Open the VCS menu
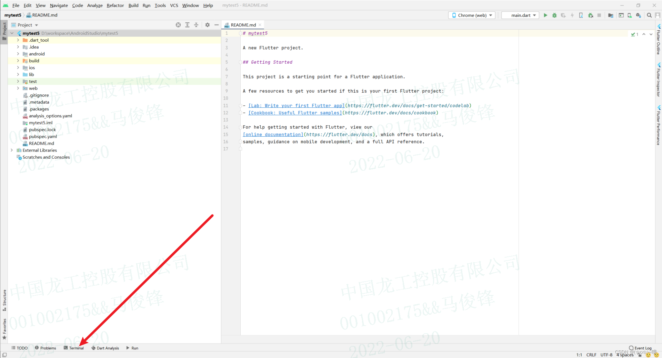 174,6
